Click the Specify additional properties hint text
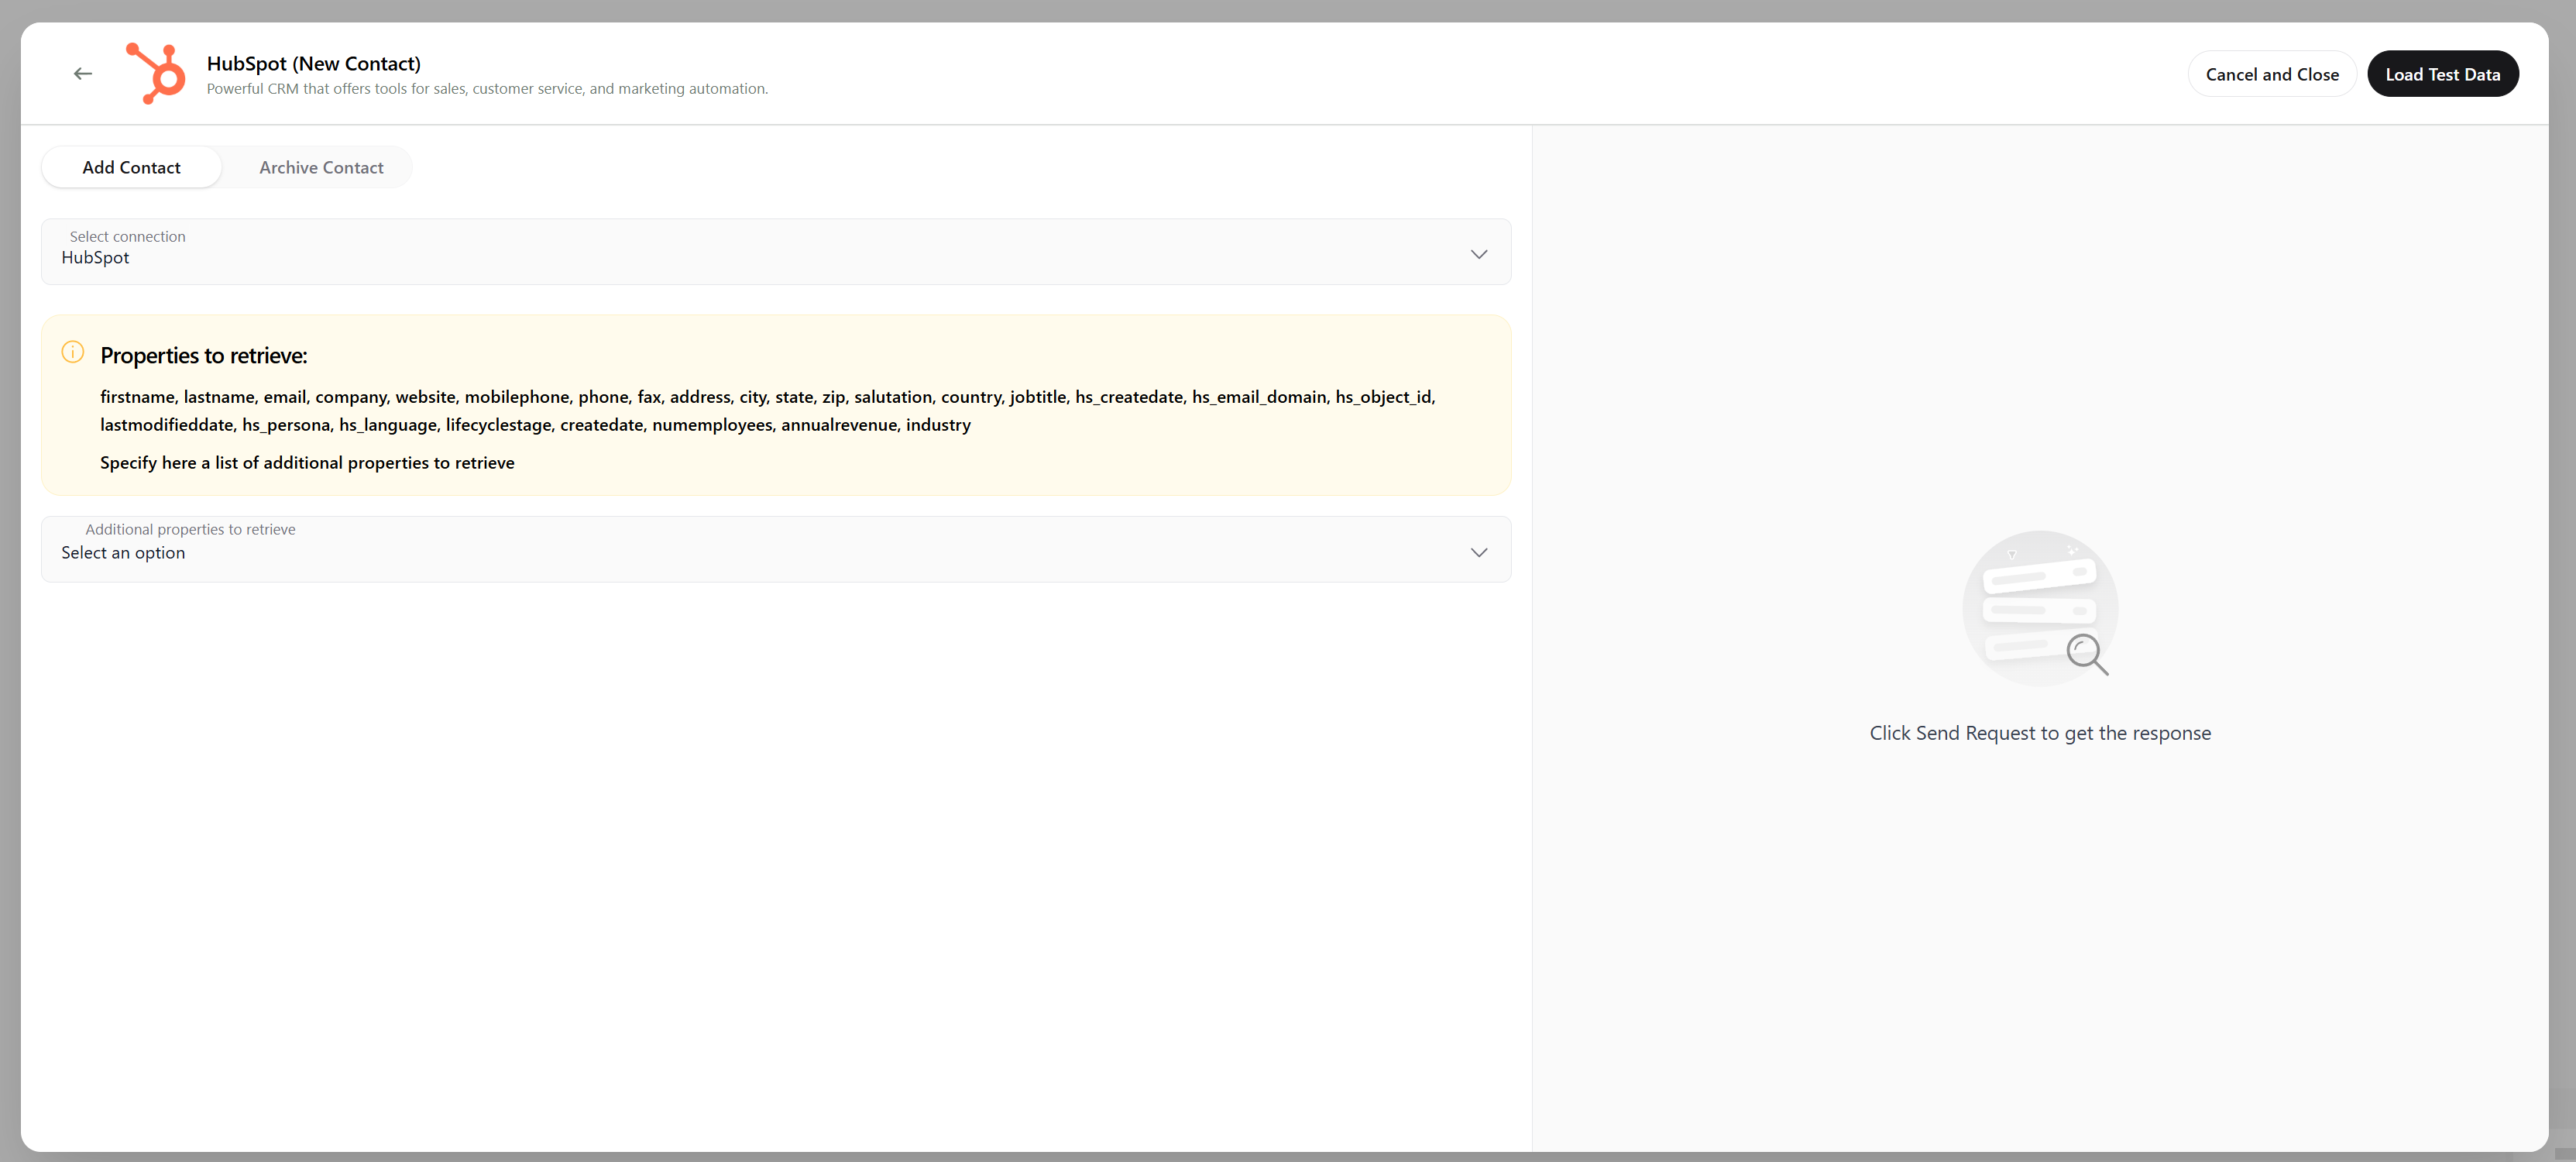Image resolution: width=2576 pixels, height=1162 pixels. pos(307,463)
